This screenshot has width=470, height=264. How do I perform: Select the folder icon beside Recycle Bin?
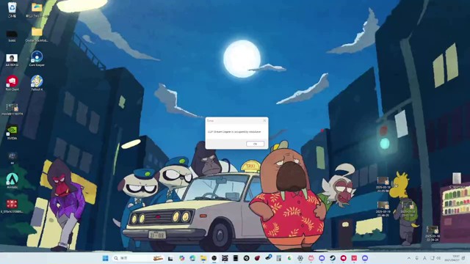[x=37, y=10]
